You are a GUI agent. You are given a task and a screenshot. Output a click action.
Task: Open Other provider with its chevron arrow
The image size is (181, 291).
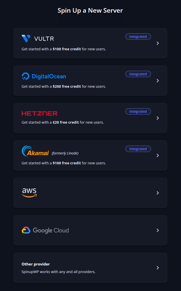point(158,268)
